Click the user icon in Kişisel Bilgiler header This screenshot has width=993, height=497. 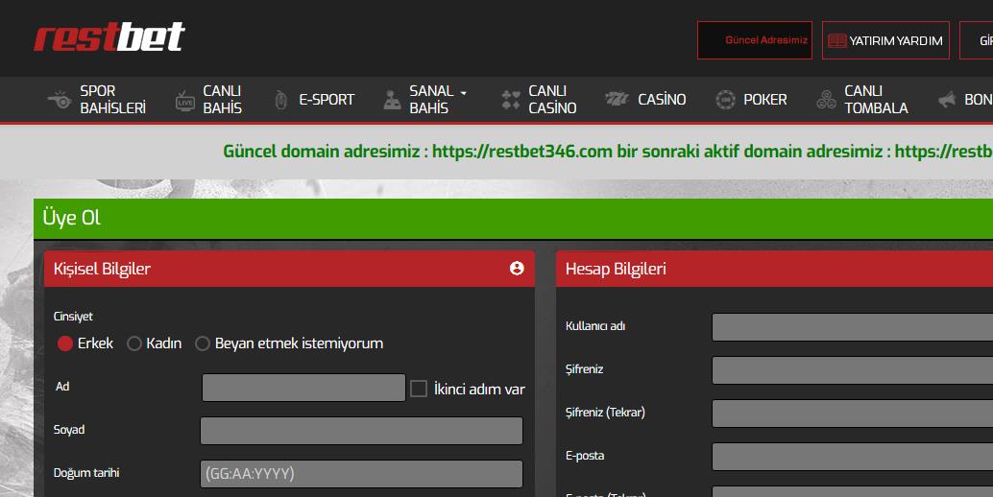pos(517,268)
